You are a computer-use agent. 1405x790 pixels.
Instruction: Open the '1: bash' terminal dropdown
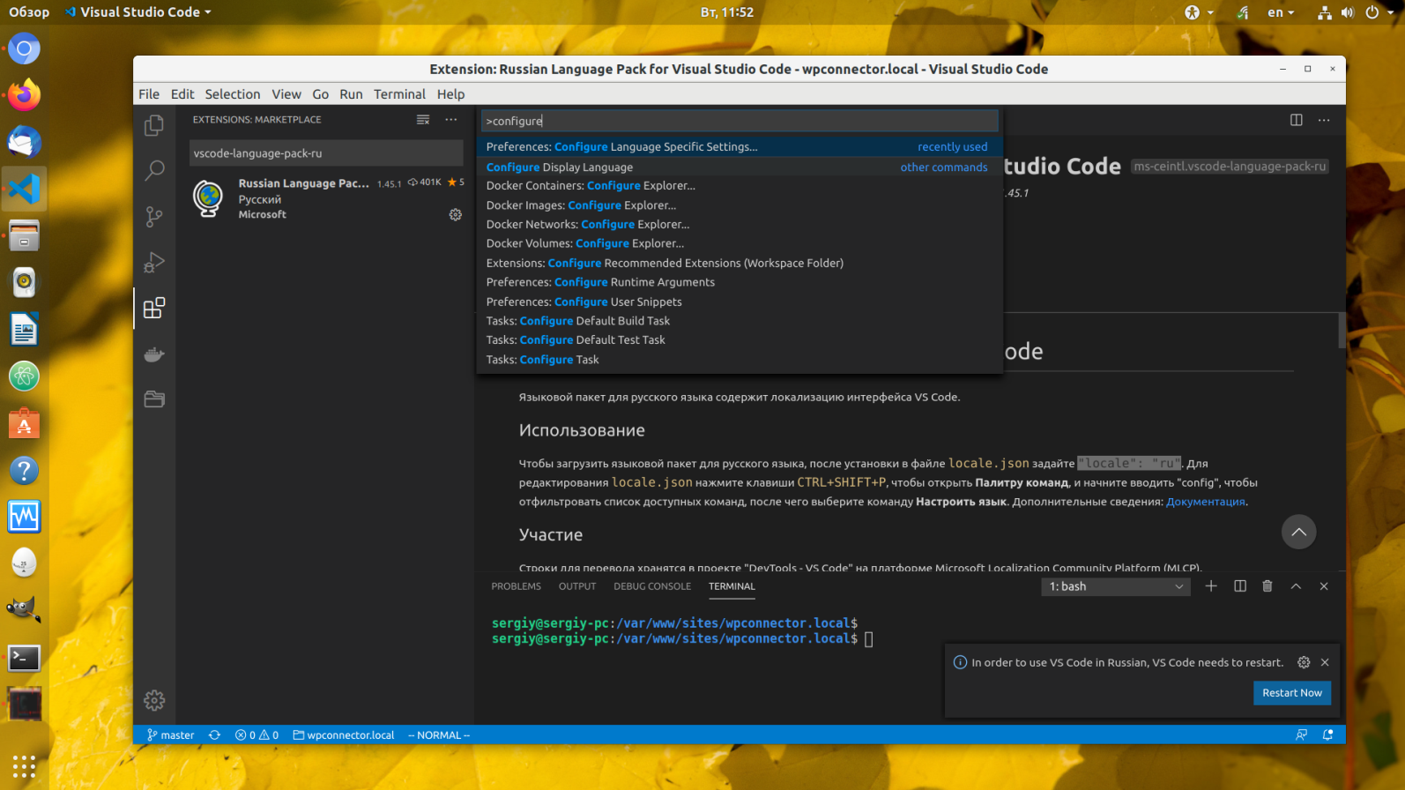1115,586
